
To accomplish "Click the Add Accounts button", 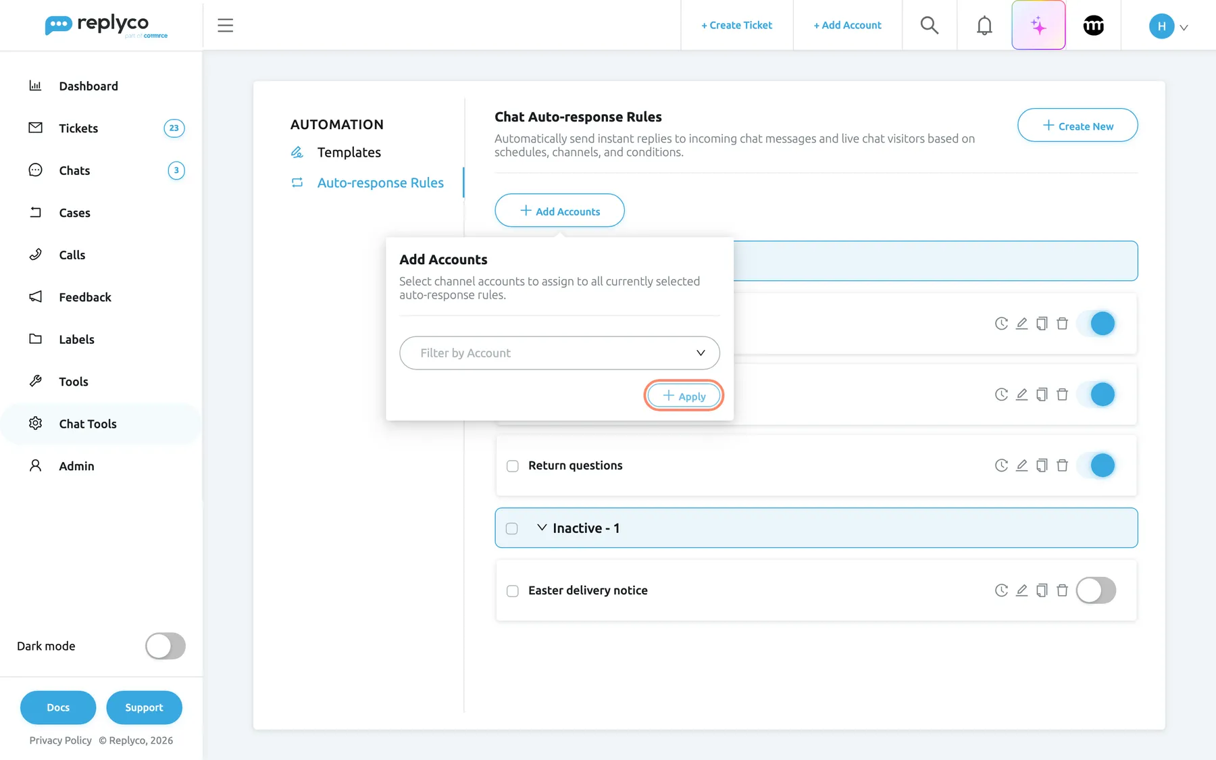I will [559, 211].
